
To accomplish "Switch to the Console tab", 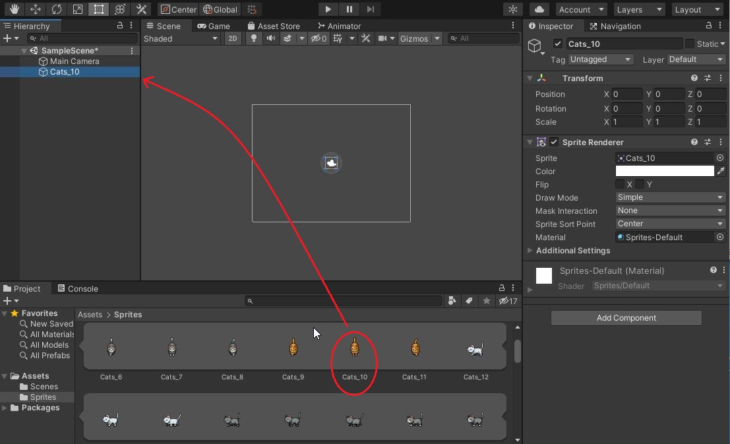I will [x=78, y=288].
